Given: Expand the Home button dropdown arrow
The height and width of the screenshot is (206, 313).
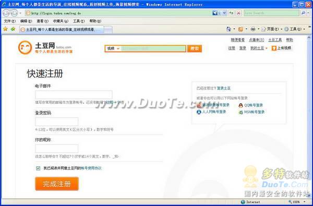Looking at the screenshot, I should click(235, 29).
